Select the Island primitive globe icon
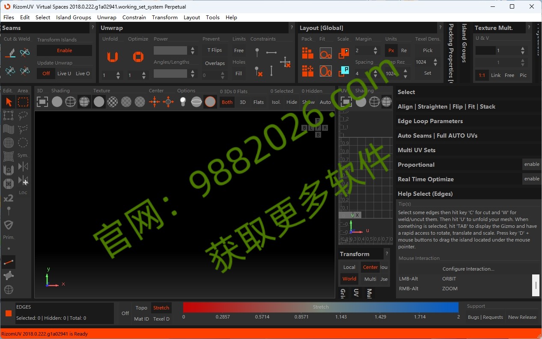This screenshot has height=339, width=542. tap(9, 290)
